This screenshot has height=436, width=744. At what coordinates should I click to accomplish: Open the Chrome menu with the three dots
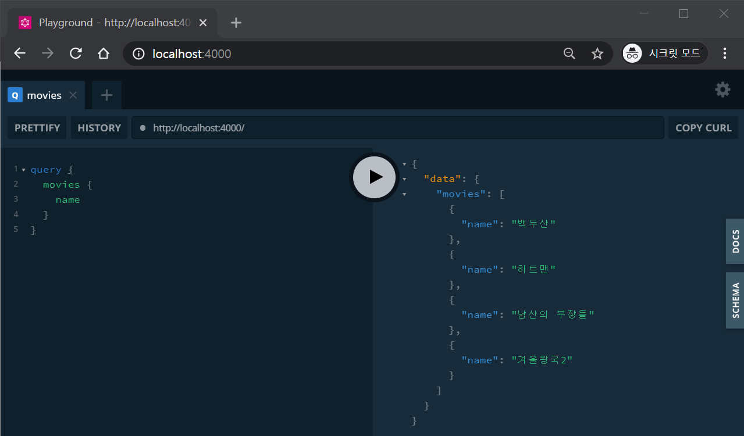(x=725, y=53)
